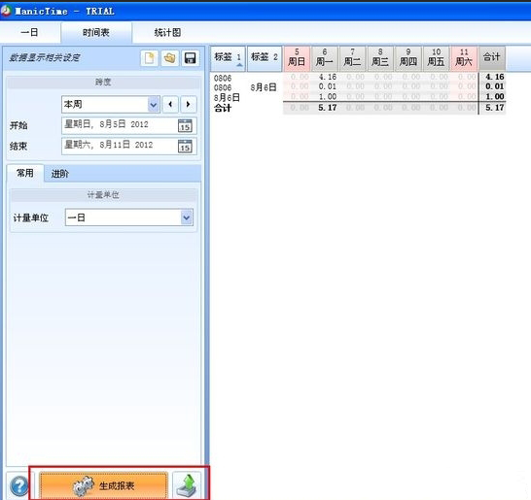Save settings with the floppy disk icon
This screenshot has width=531, height=500.
(190, 58)
